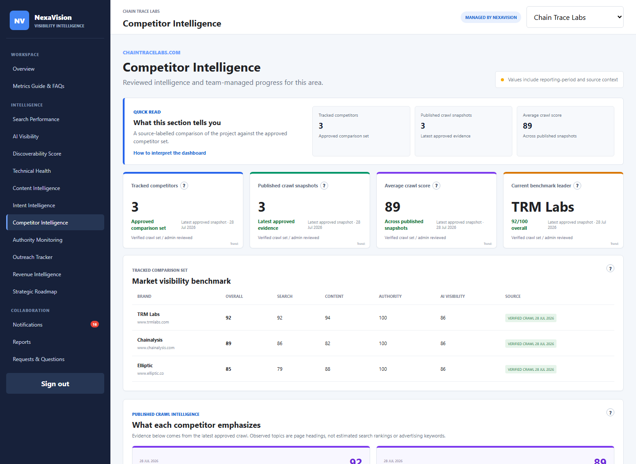Open Metrics Guide & FAQs
The image size is (636, 464).
55,86
